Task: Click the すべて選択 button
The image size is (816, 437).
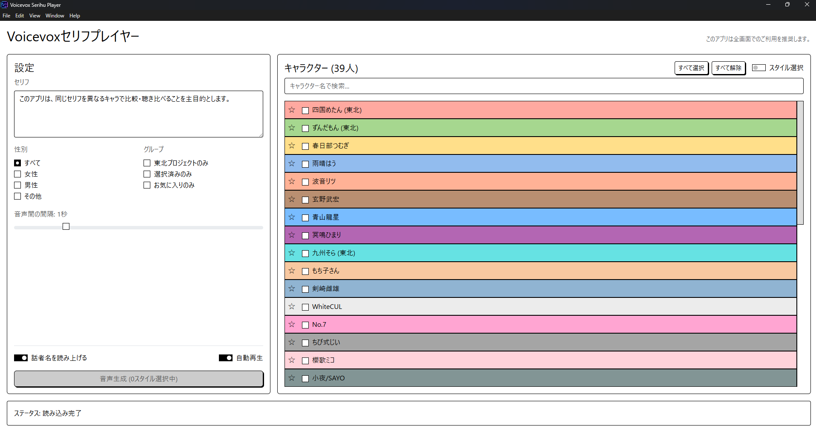Action: click(x=691, y=68)
